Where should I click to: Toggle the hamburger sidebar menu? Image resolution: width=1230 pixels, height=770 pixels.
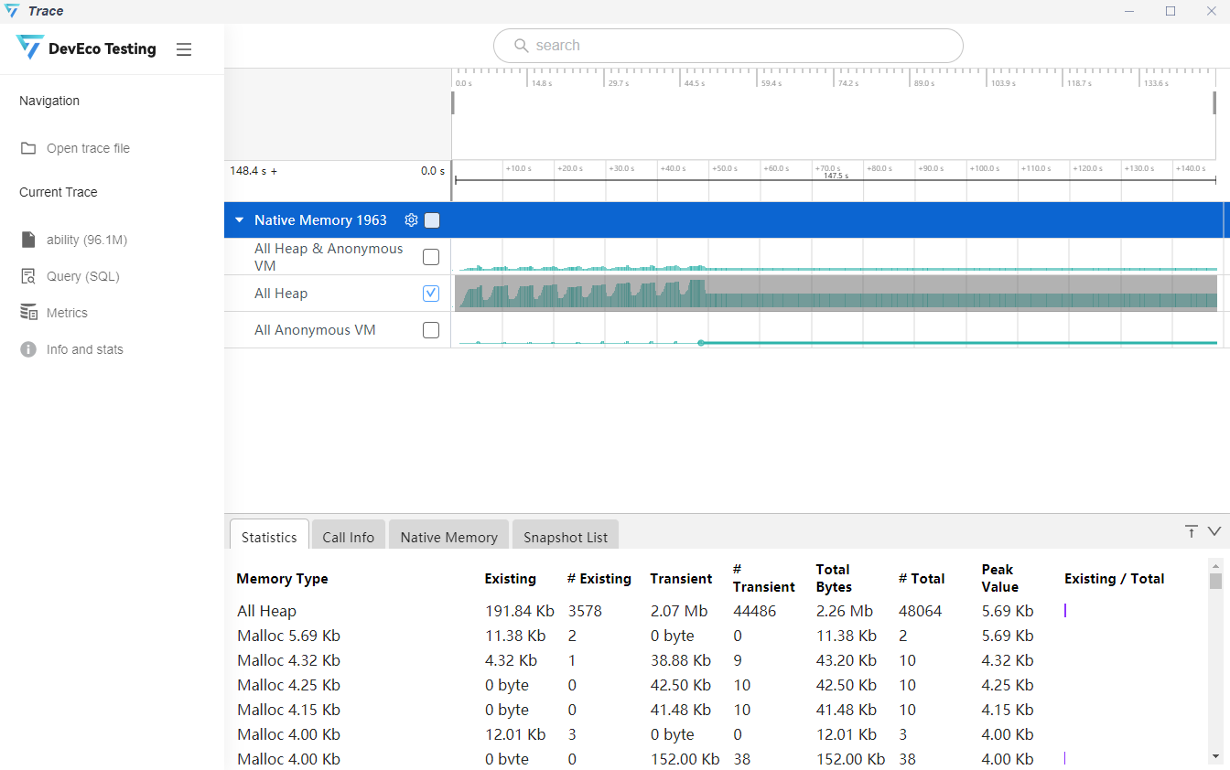coord(184,49)
